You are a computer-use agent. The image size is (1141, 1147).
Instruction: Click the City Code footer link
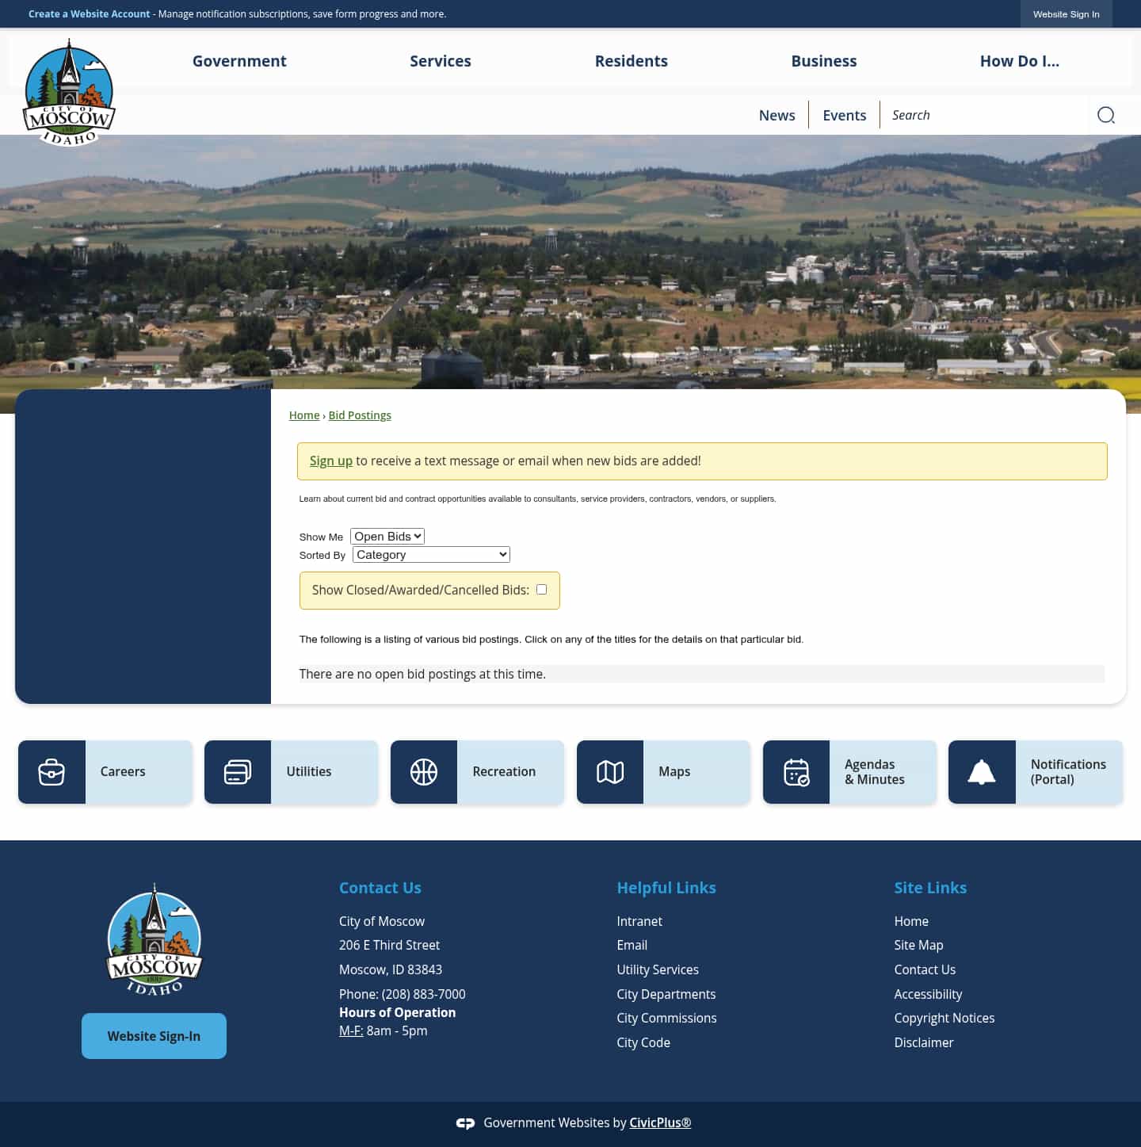(x=643, y=1042)
